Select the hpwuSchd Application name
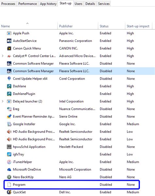155x196 pixels. point(29,147)
